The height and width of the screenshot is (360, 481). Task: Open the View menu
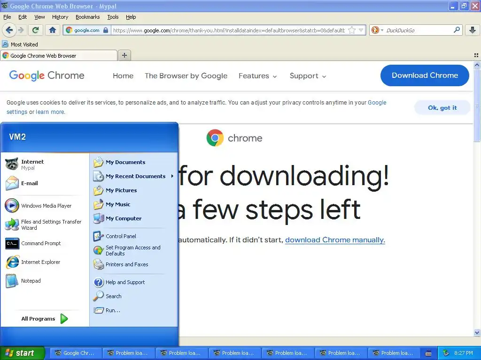[39, 17]
